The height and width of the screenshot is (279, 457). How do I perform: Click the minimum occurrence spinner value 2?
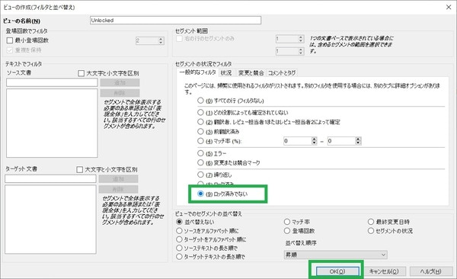pyautogui.click(x=147, y=40)
